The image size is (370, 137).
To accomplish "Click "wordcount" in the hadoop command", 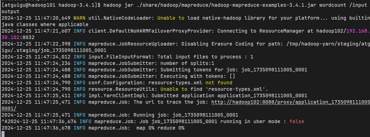I will point(317,5).
